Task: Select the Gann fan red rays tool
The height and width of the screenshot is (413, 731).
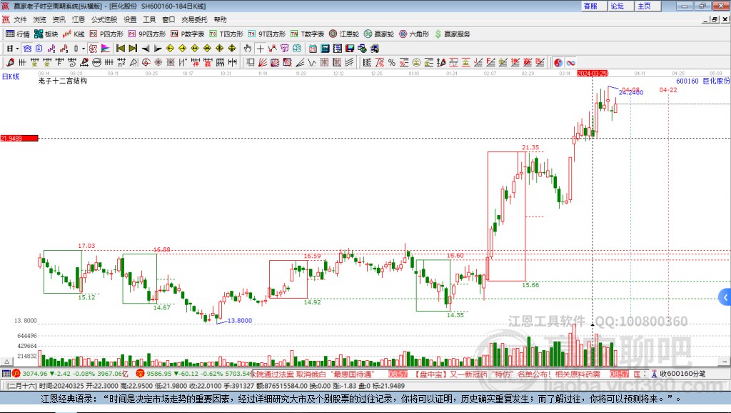Action: click(x=263, y=62)
